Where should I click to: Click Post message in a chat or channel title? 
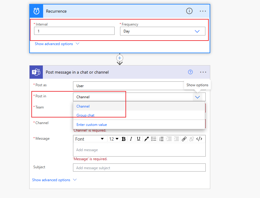tap(77, 72)
